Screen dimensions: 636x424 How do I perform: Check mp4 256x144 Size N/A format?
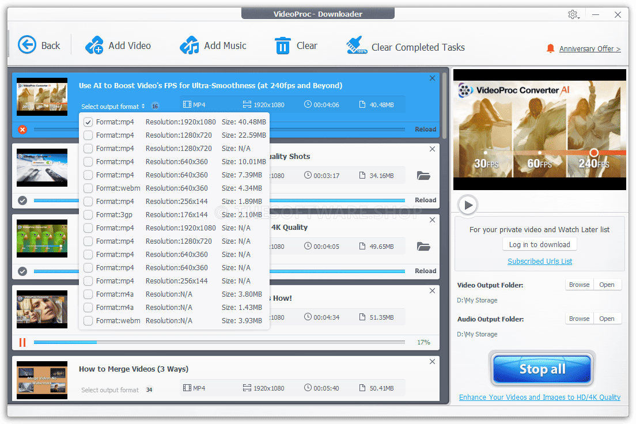coord(88,281)
